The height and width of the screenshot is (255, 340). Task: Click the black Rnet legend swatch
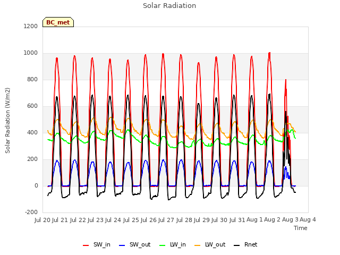[237, 245]
